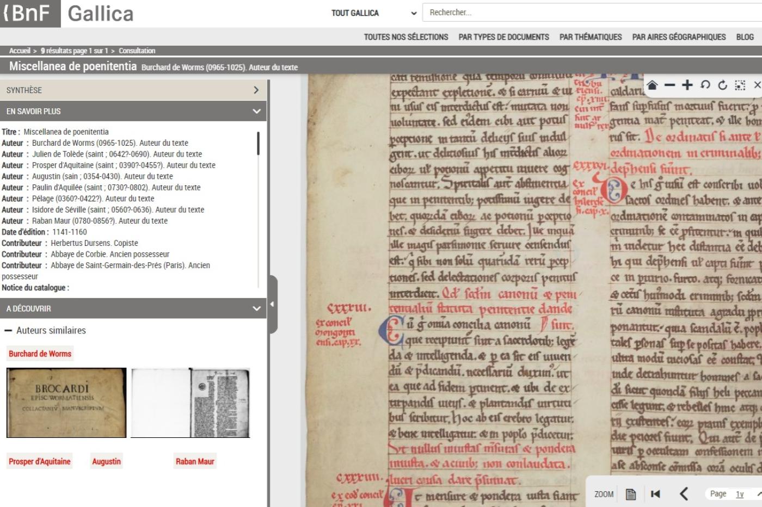
Task: Select 'Paulin d'Aquilée' author line
Action: point(101,187)
